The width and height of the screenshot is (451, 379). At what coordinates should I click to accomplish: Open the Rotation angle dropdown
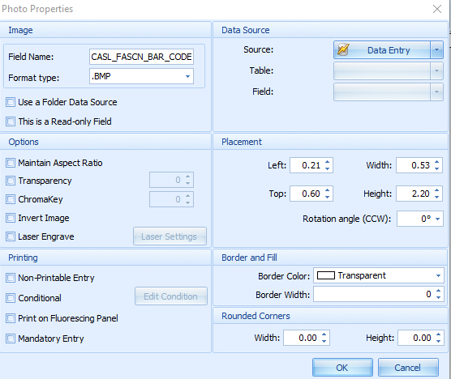(437, 219)
